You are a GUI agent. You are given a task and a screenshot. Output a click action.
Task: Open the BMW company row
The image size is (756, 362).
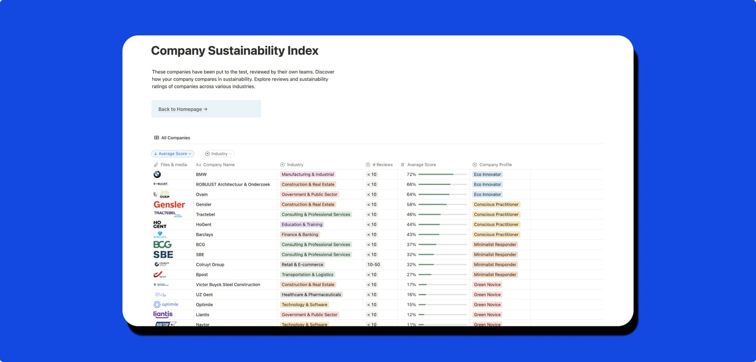tap(201, 174)
